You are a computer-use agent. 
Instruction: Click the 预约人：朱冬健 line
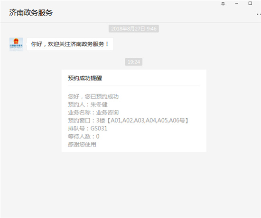click(88, 105)
